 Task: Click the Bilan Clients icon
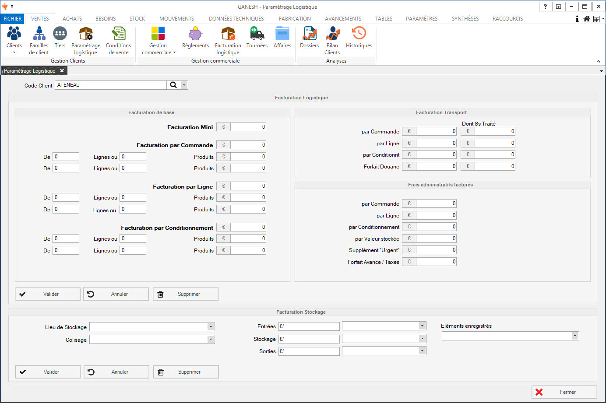coord(332,34)
